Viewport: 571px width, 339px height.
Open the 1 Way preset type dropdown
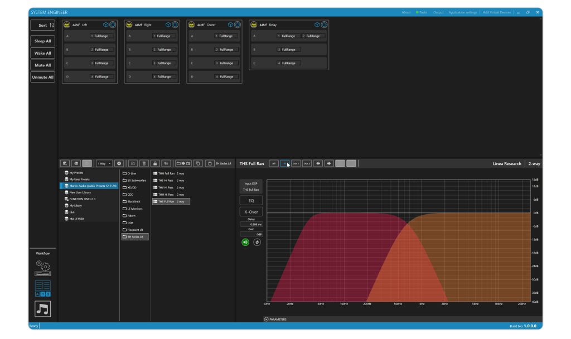point(104,163)
